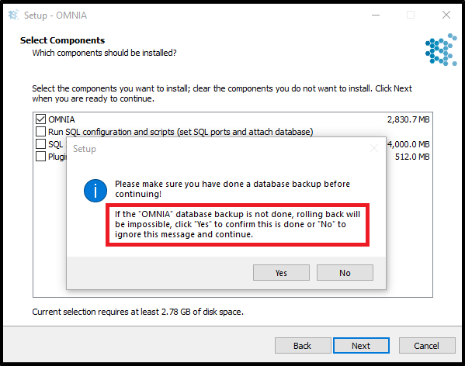Proceed with the Next button
This screenshot has width=465, height=366.
click(x=361, y=346)
